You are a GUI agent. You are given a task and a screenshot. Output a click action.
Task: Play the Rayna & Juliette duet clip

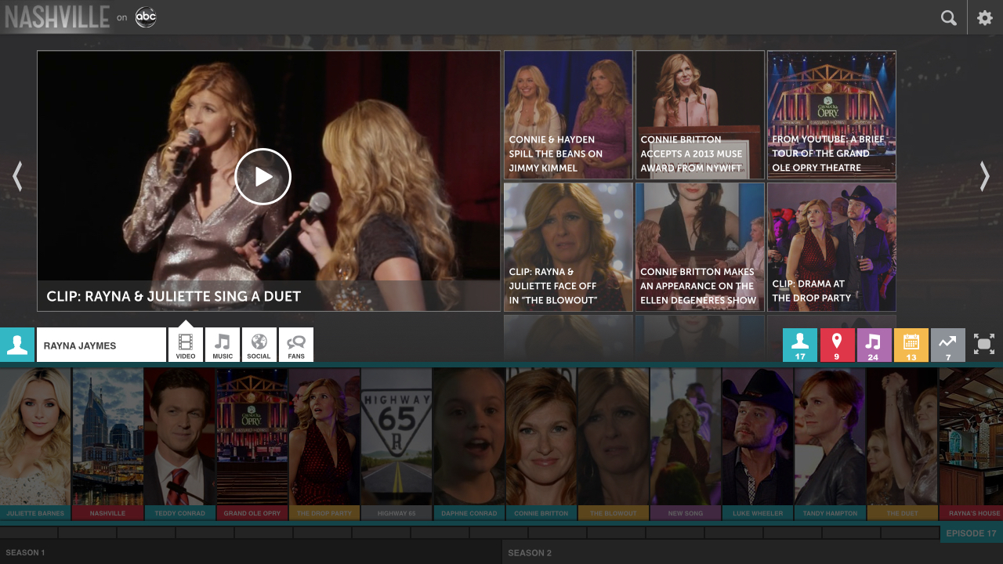263,176
